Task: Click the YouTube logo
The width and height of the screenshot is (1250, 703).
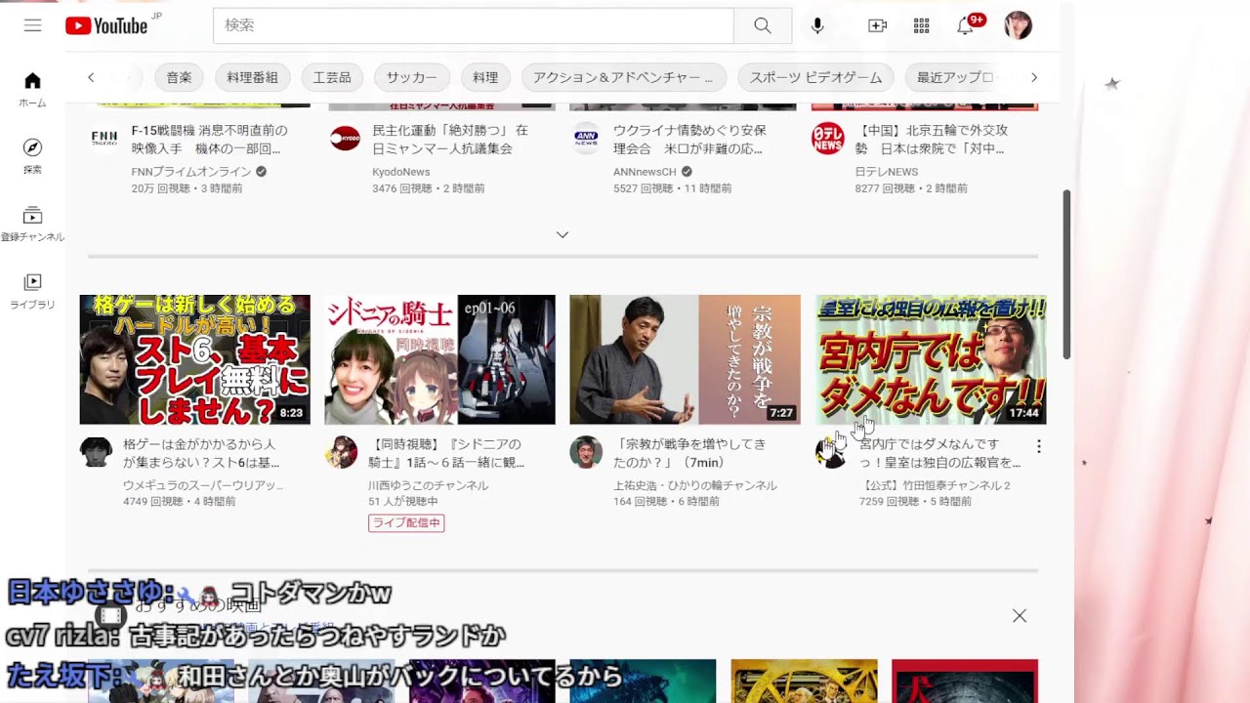Action: [104, 25]
